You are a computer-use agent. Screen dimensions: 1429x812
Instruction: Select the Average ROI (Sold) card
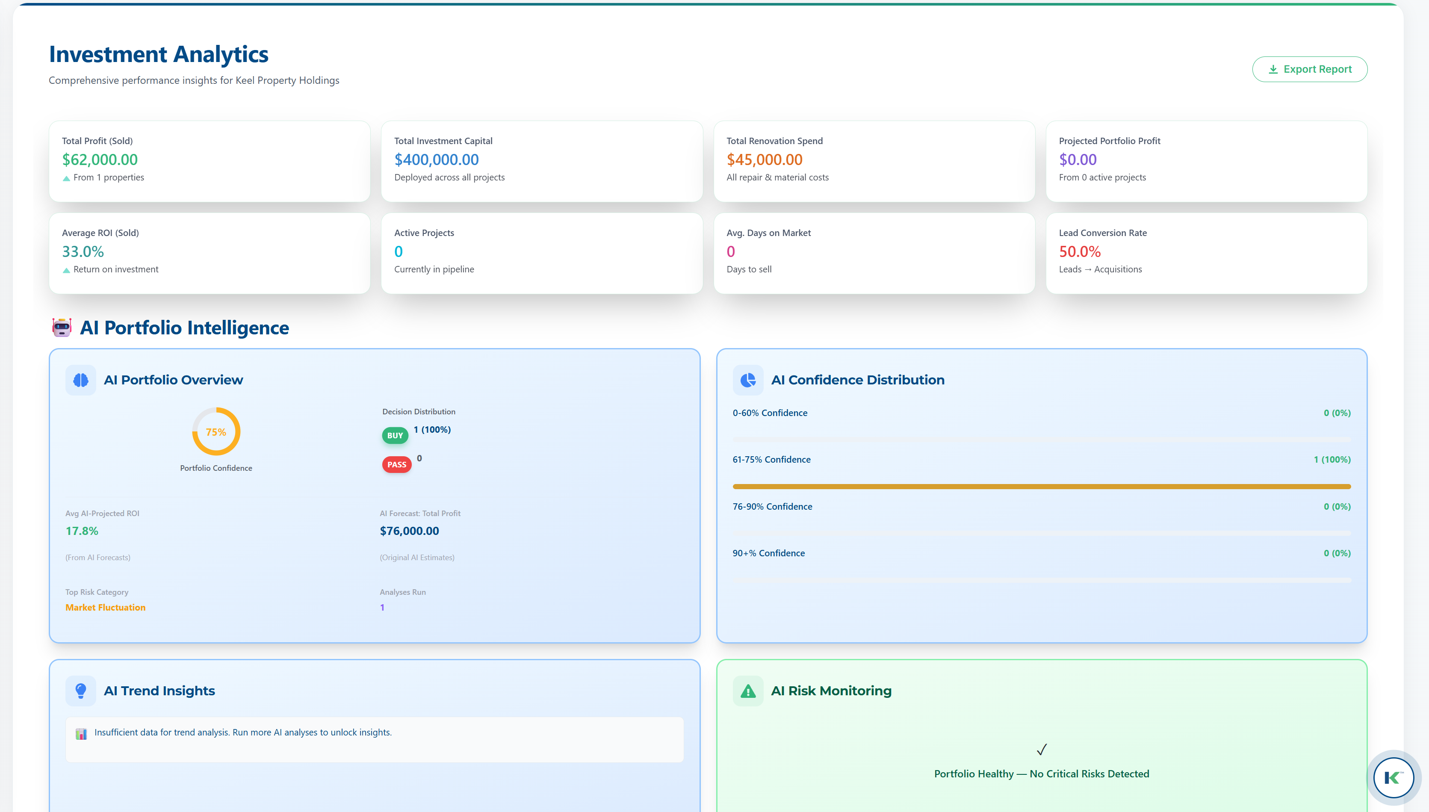[209, 253]
